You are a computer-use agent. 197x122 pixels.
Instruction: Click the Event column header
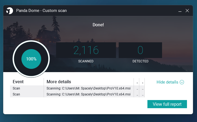click(x=18, y=82)
